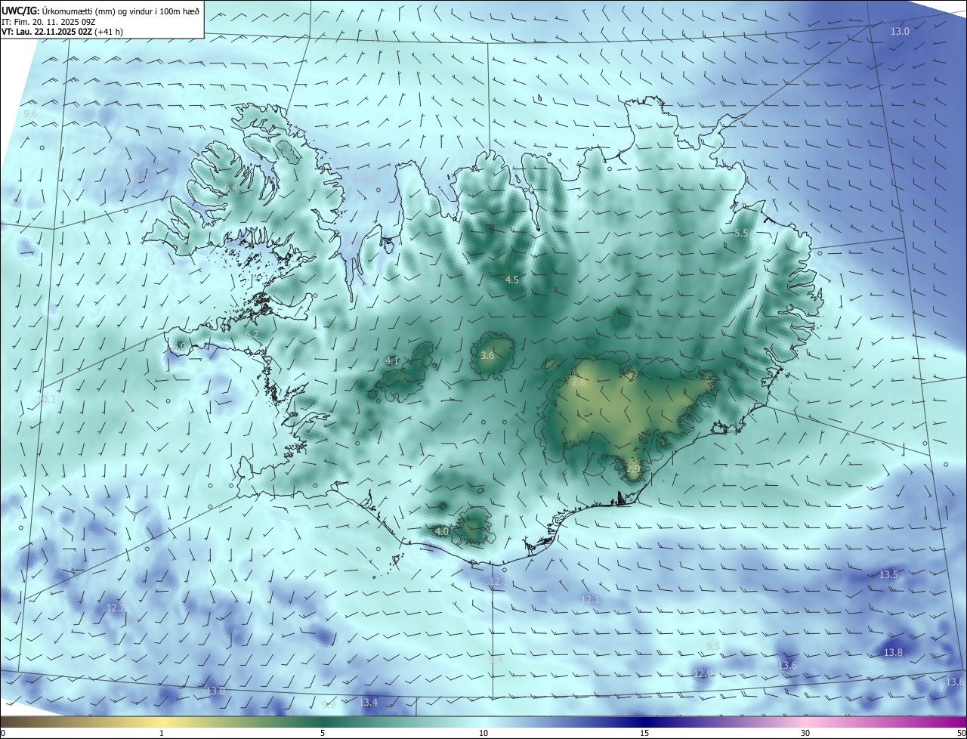
Task: Click the color scale tick label 5
Action: pyautogui.click(x=323, y=733)
